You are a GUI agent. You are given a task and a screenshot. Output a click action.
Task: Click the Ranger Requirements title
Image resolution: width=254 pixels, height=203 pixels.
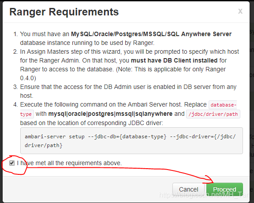64,12
